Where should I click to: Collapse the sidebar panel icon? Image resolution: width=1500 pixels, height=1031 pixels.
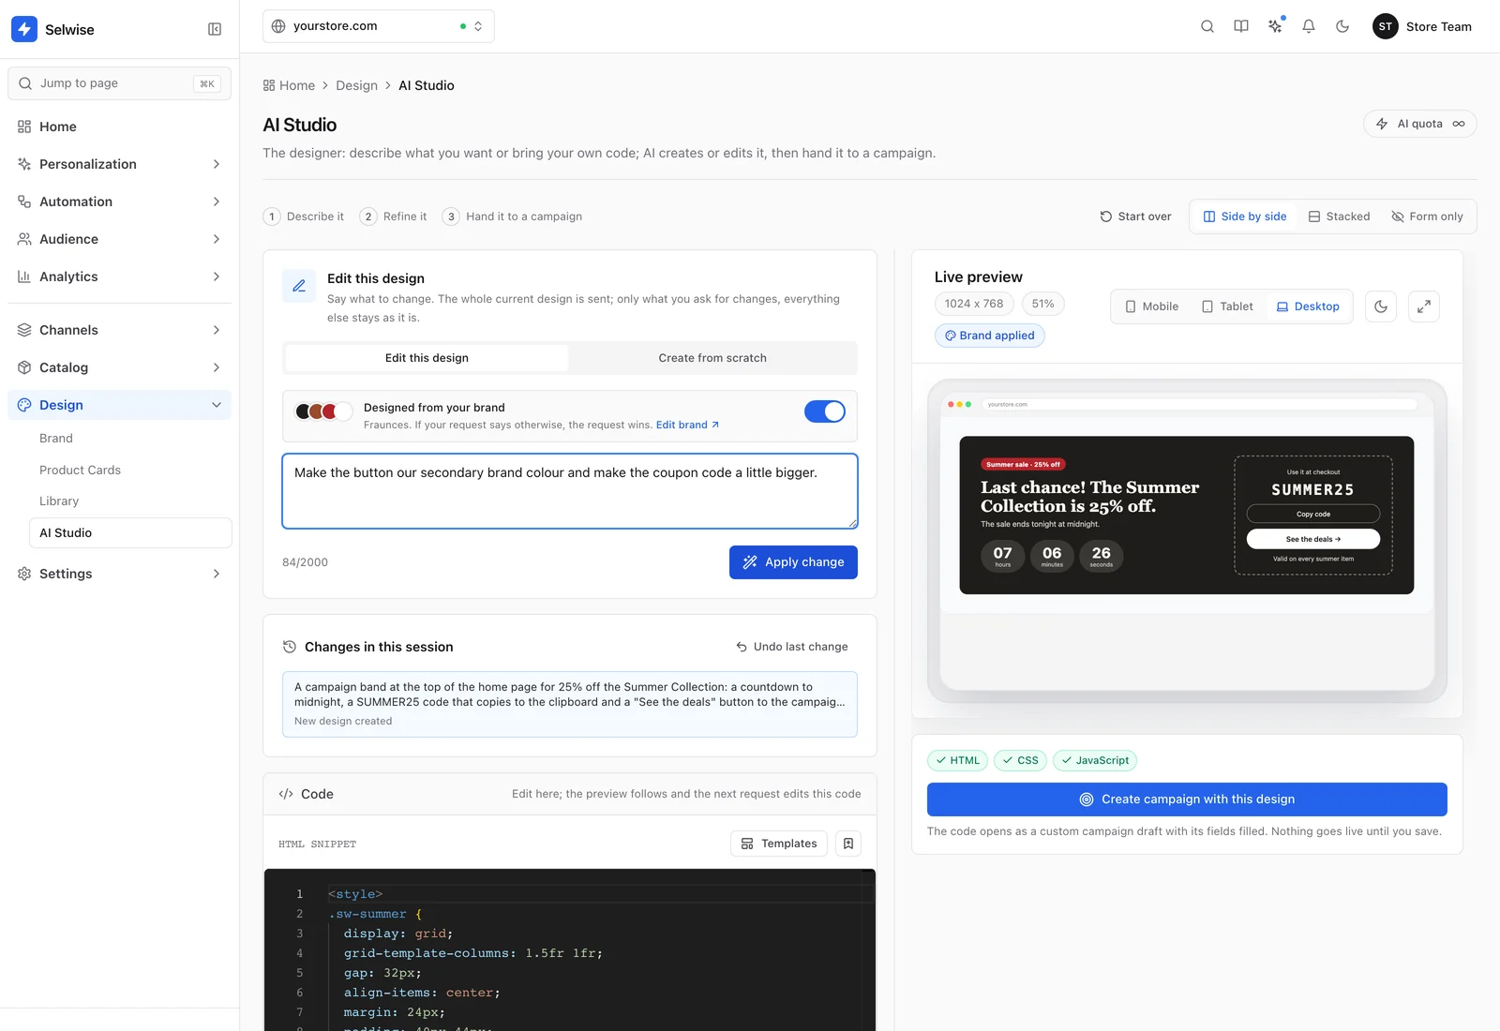[215, 29]
